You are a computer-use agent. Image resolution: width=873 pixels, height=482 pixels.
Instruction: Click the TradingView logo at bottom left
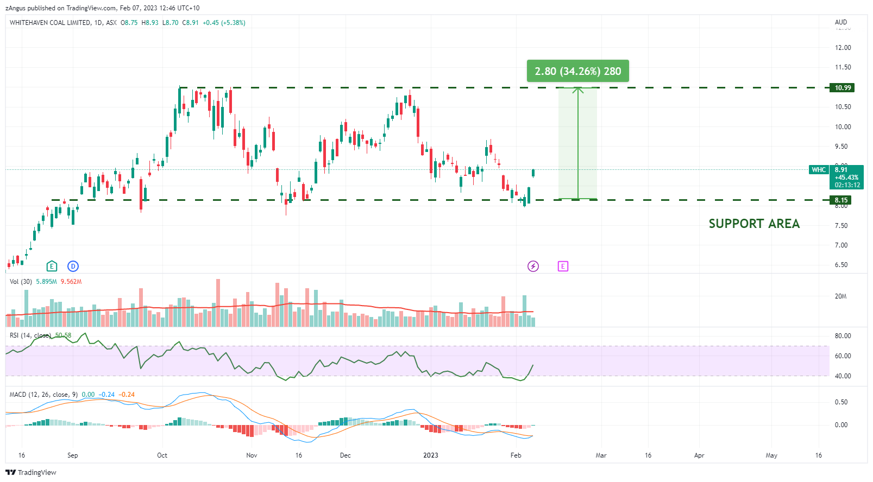coord(31,472)
